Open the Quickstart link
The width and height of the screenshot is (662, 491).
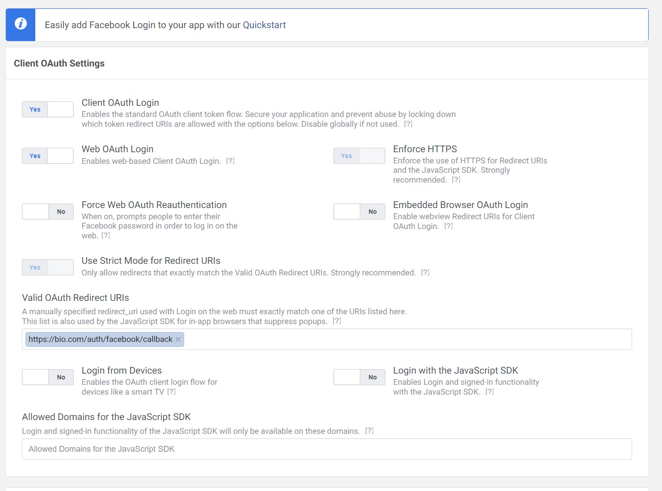coord(264,25)
